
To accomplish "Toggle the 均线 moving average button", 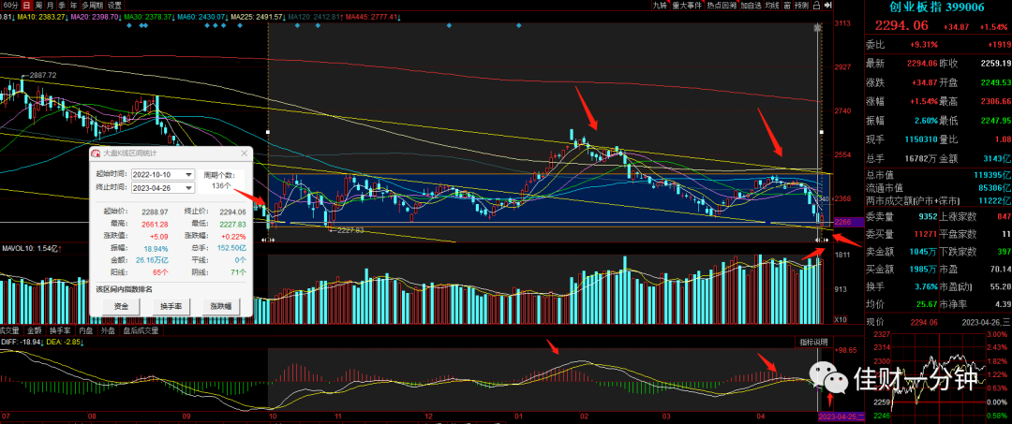I will pos(772,6).
